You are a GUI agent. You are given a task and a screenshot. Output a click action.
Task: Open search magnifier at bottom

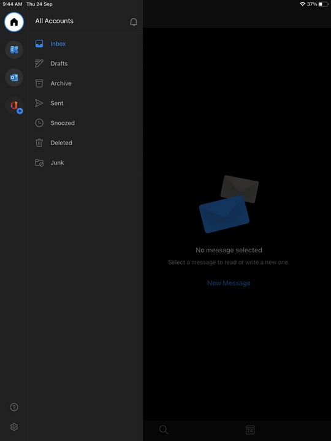point(164,430)
